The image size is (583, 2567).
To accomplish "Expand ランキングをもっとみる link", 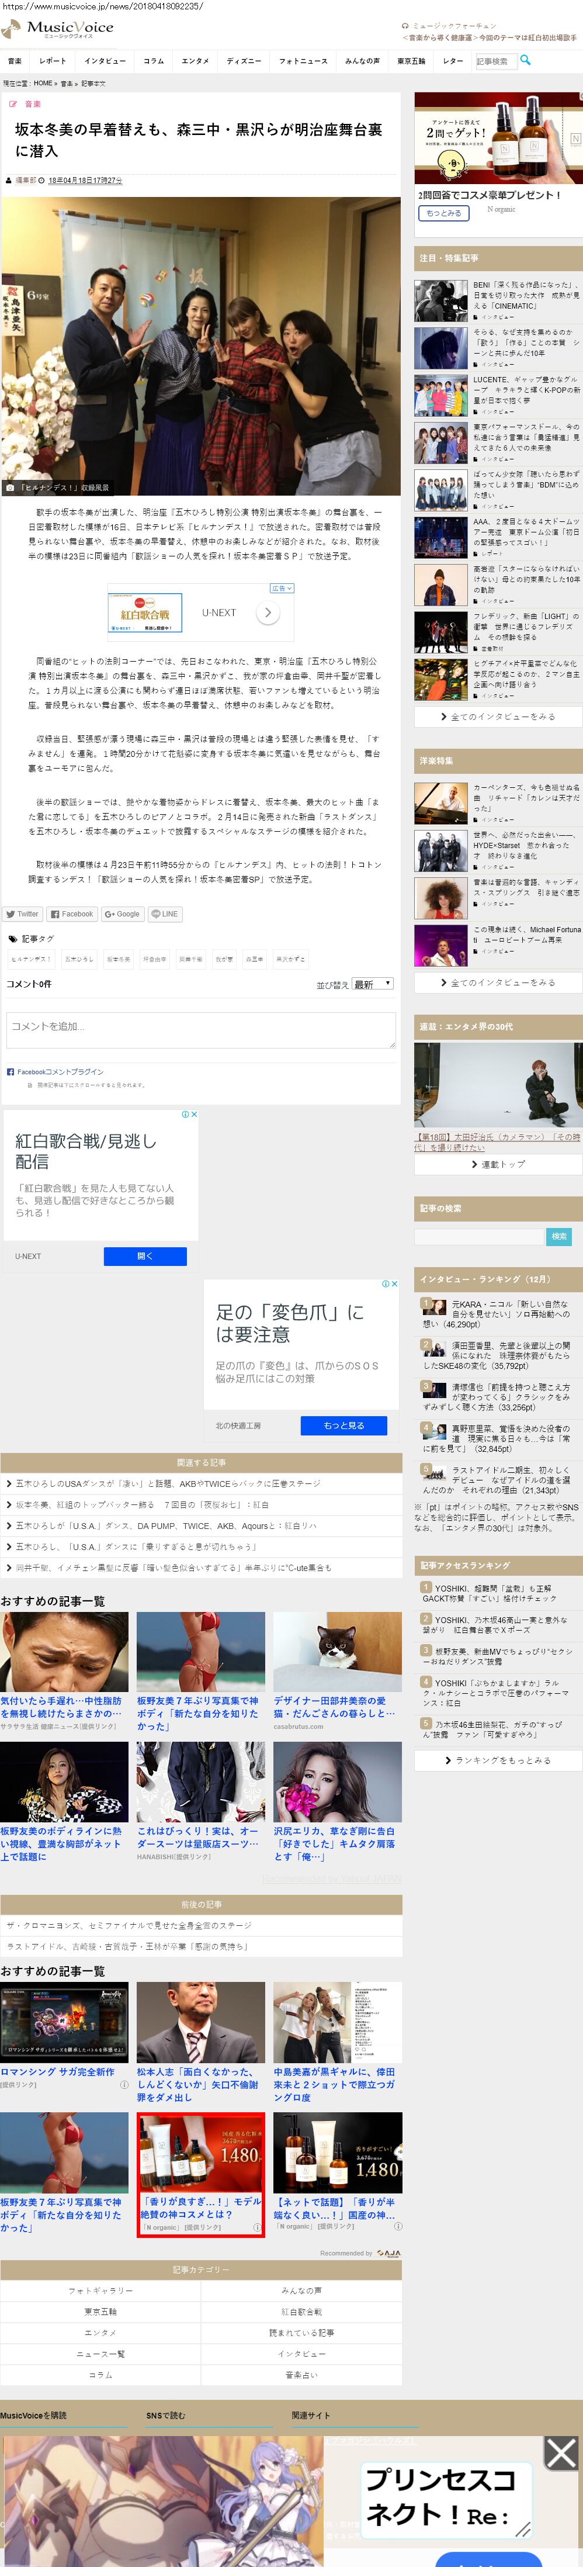I will (497, 1760).
